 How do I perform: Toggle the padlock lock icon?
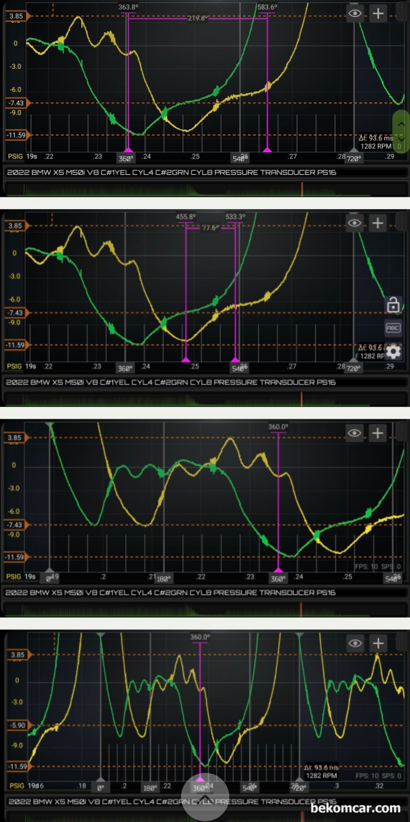pyautogui.click(x=393, y=305)
